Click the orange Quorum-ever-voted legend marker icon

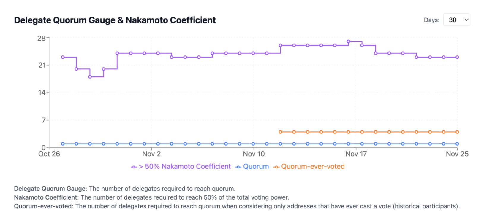(x=276, y=167)
